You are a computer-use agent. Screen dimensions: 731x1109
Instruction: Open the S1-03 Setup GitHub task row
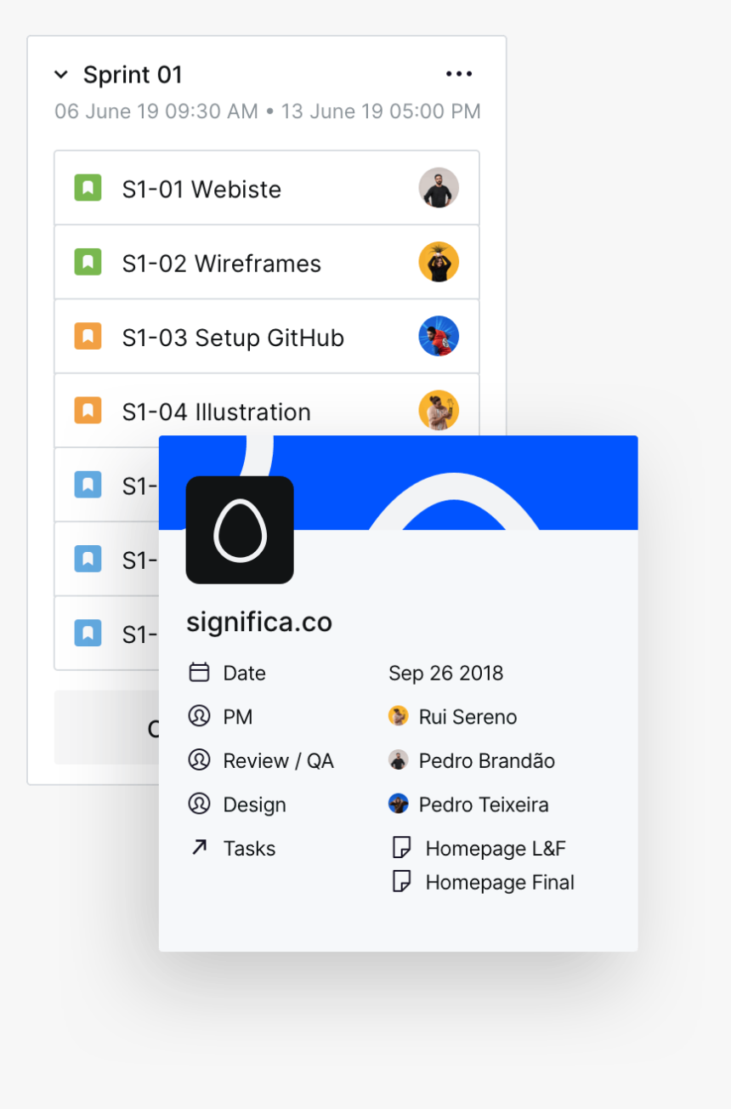267,336
